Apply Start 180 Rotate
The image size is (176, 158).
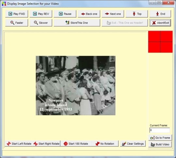point(76,144)
